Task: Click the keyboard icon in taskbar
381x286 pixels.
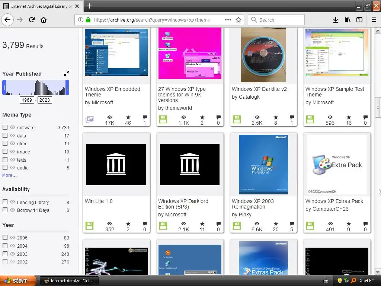Action: coord(326,281)
